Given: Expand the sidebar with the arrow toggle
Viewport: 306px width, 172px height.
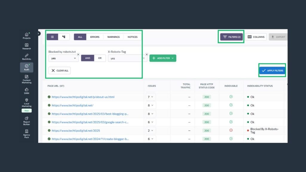Looking at the screenshot, I should [39, 33].
